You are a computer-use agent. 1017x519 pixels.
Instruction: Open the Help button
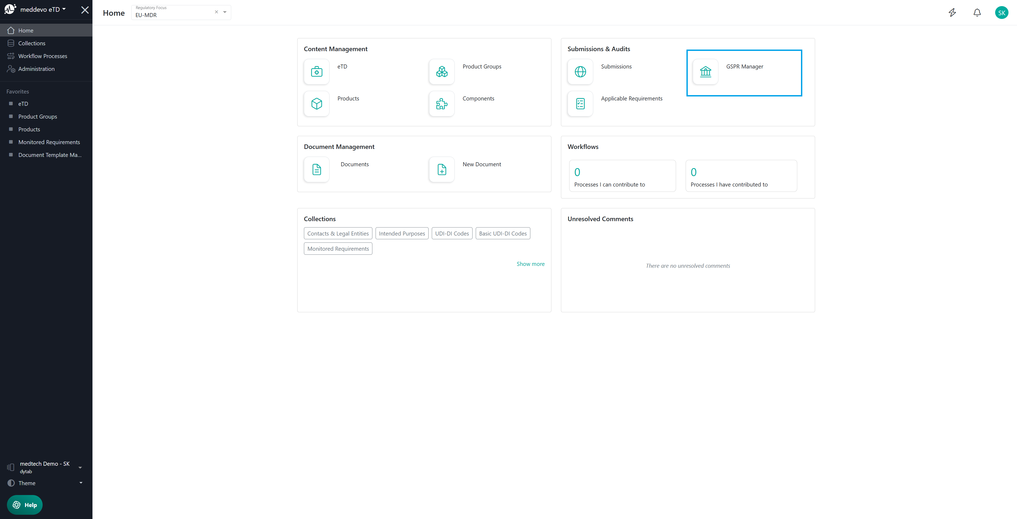[25, 505]
